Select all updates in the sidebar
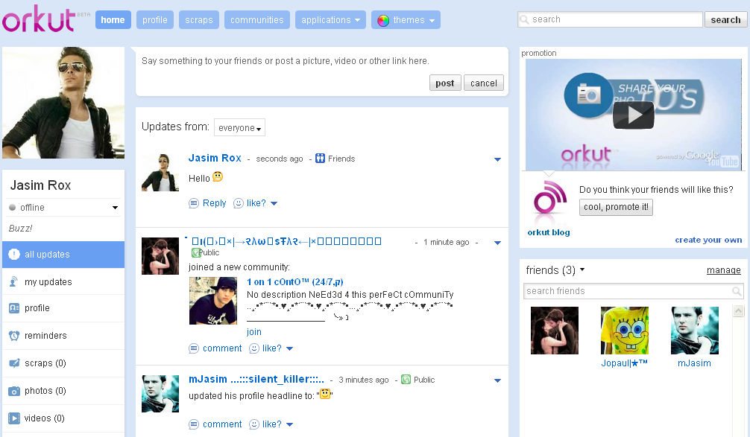 tap(63, 255)
